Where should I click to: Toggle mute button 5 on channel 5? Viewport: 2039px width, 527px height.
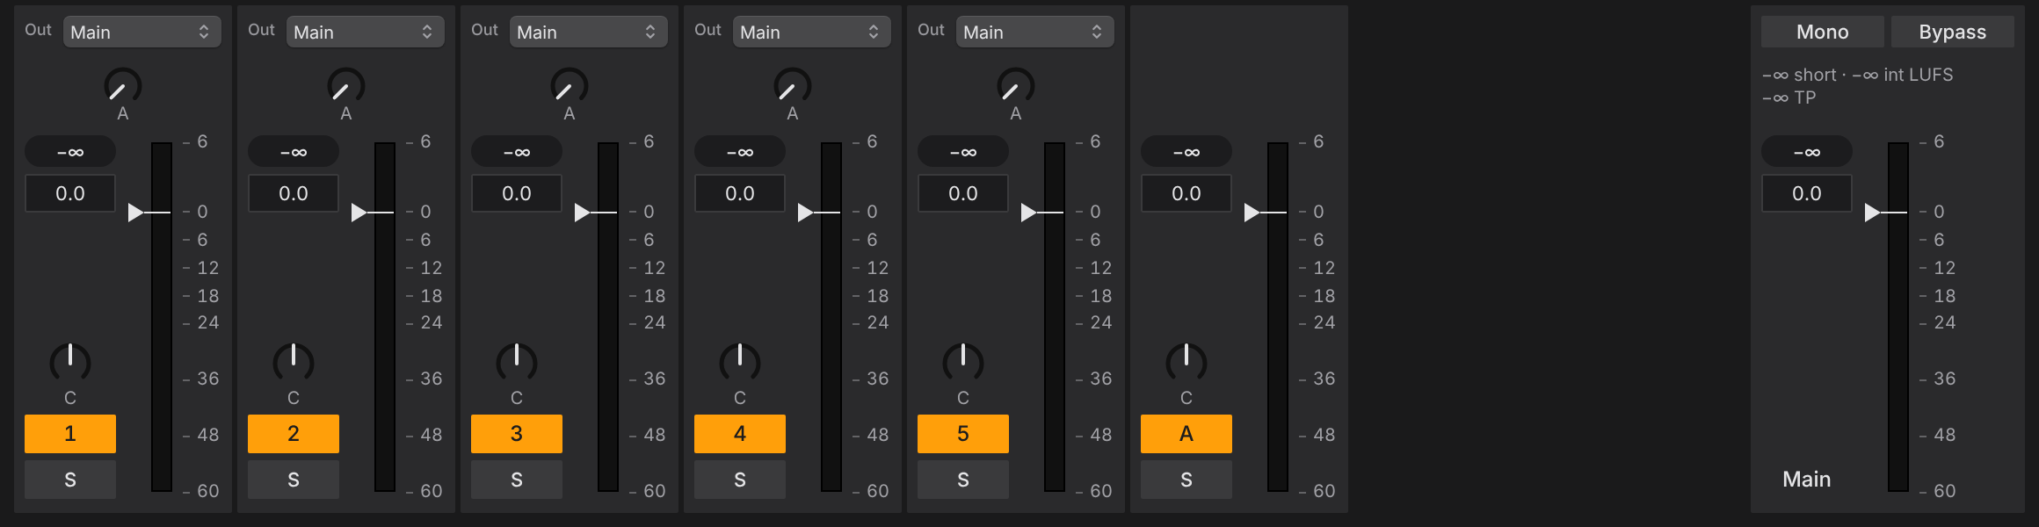click(963, 434)
